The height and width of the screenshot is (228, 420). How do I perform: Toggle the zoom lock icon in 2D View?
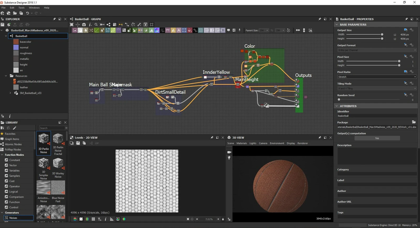223,219
